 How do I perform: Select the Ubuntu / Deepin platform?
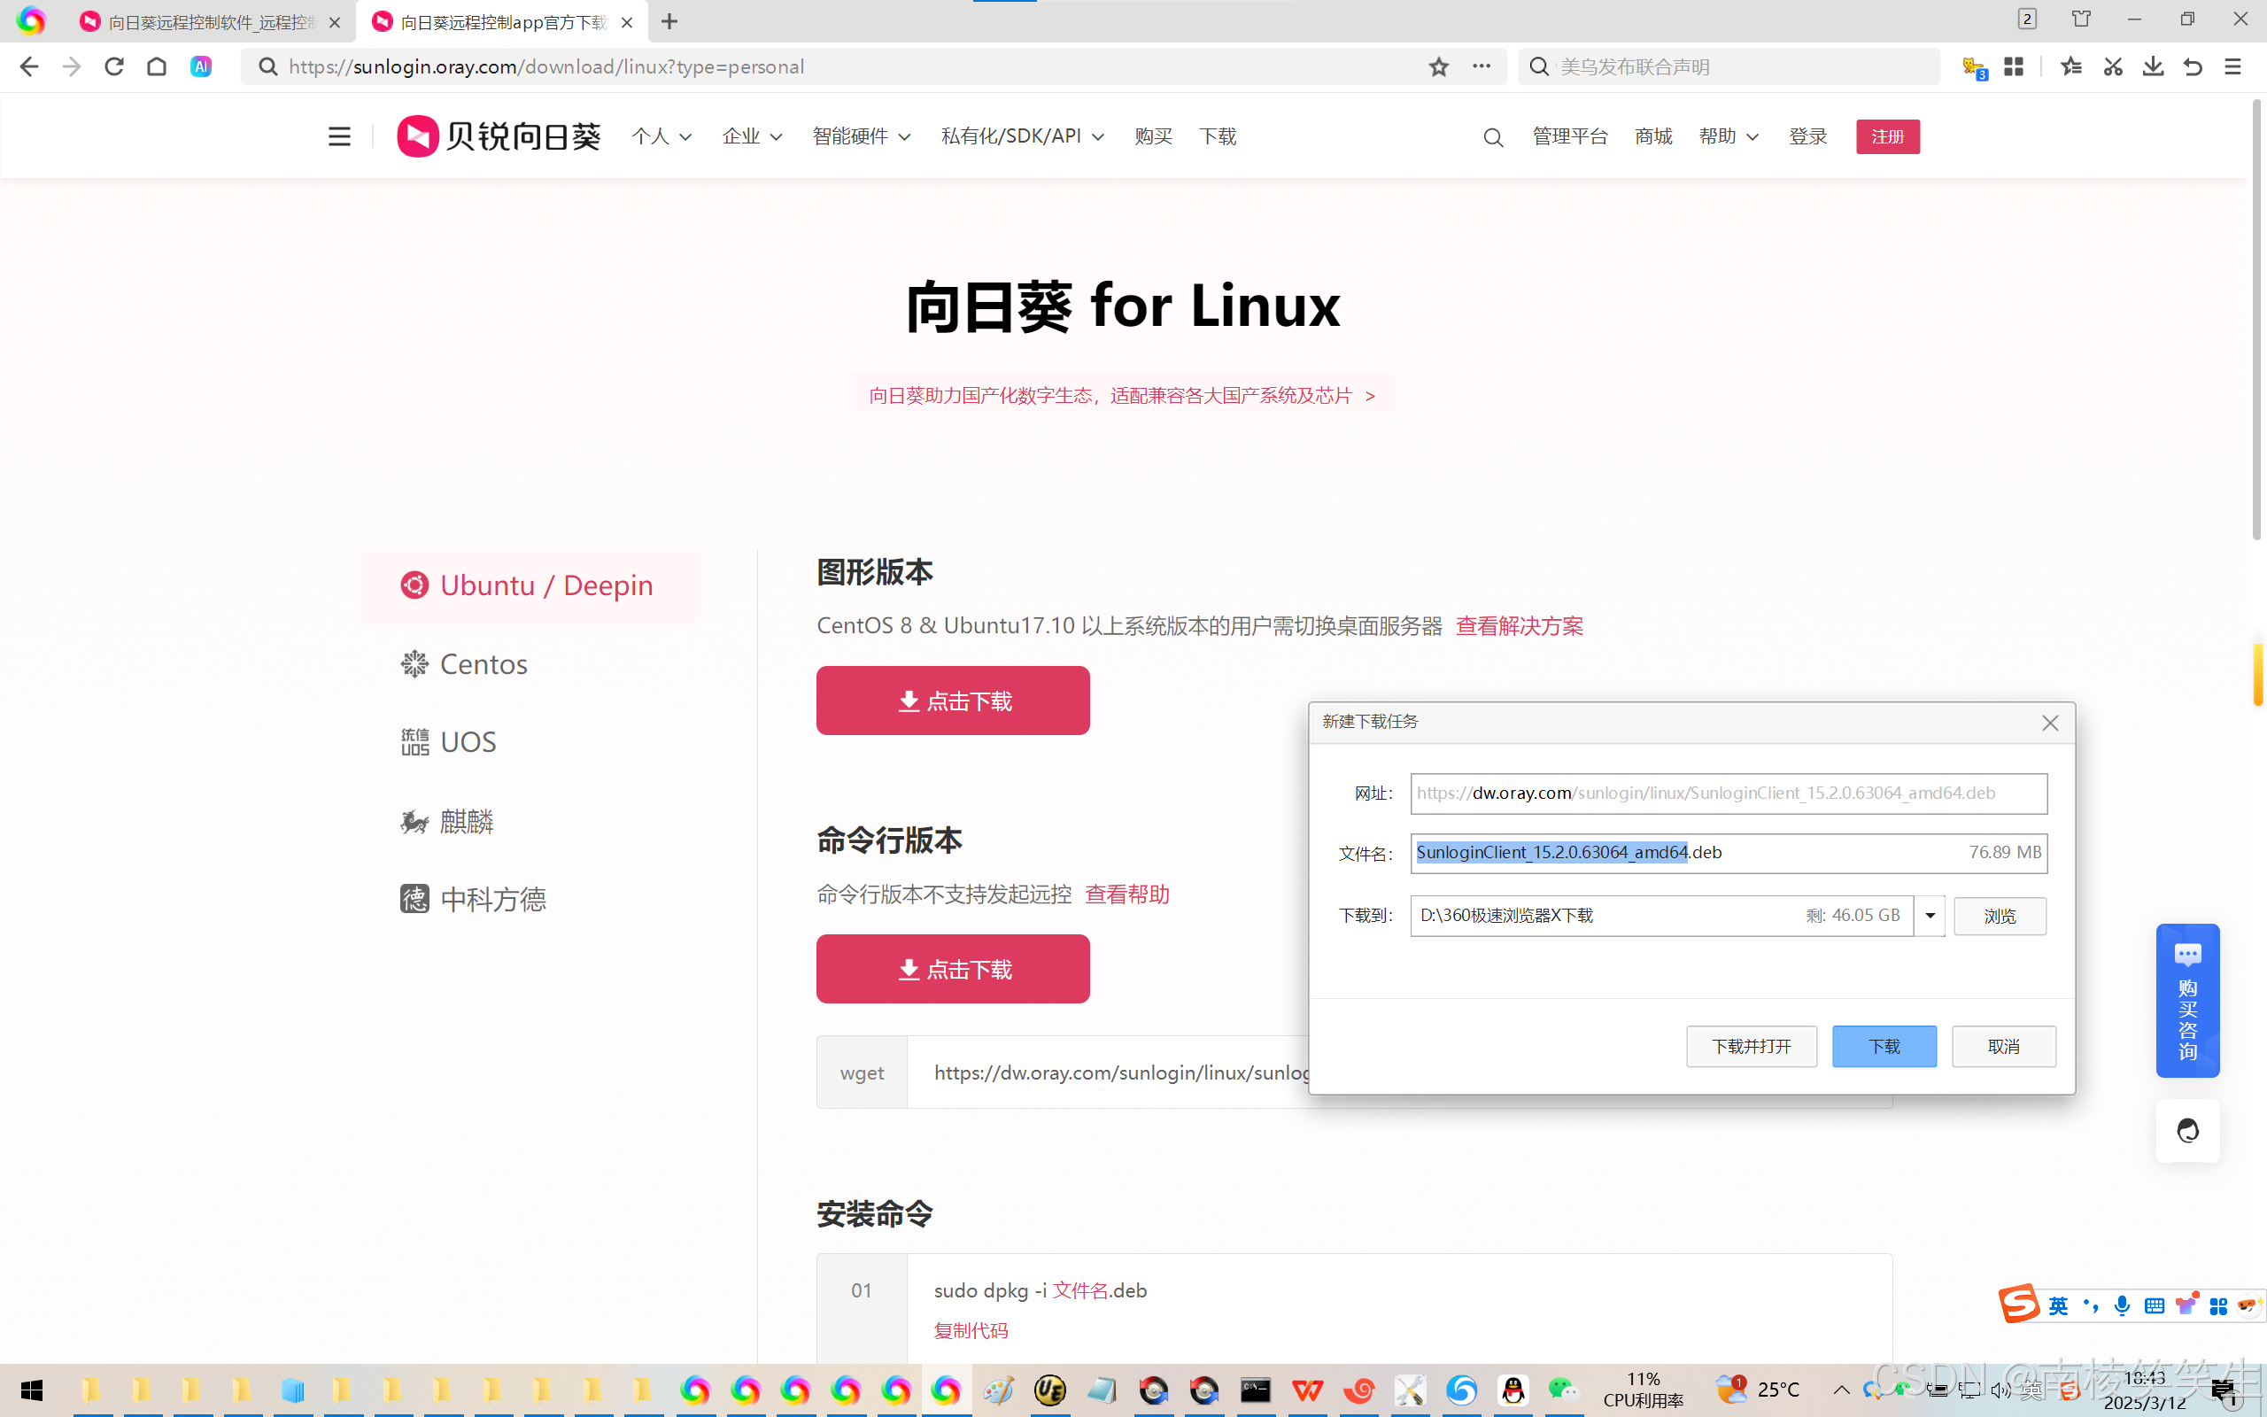pos(529,585)
